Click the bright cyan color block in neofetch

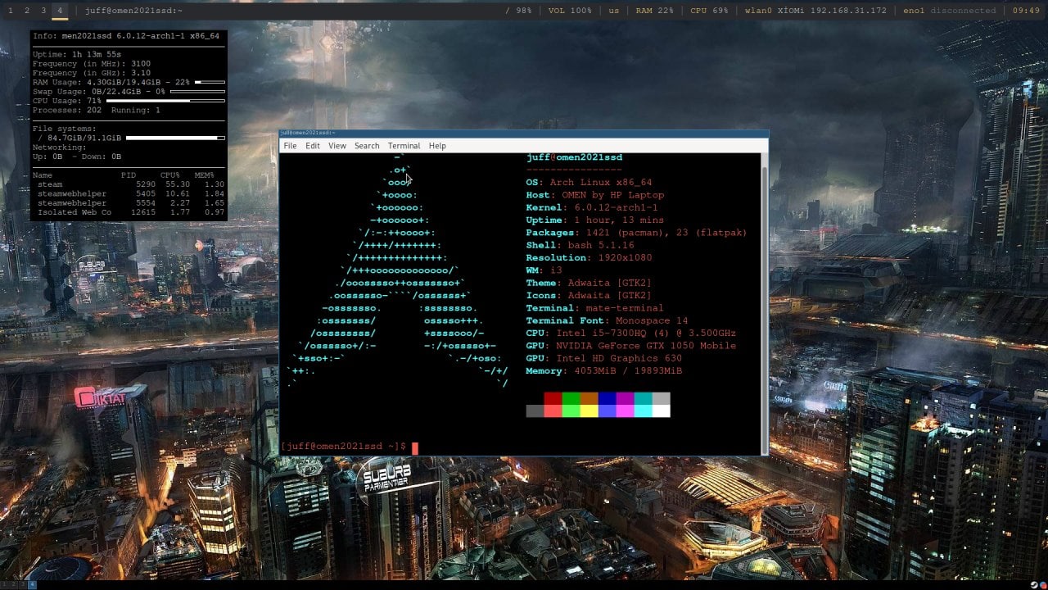[x=643, y=411]
